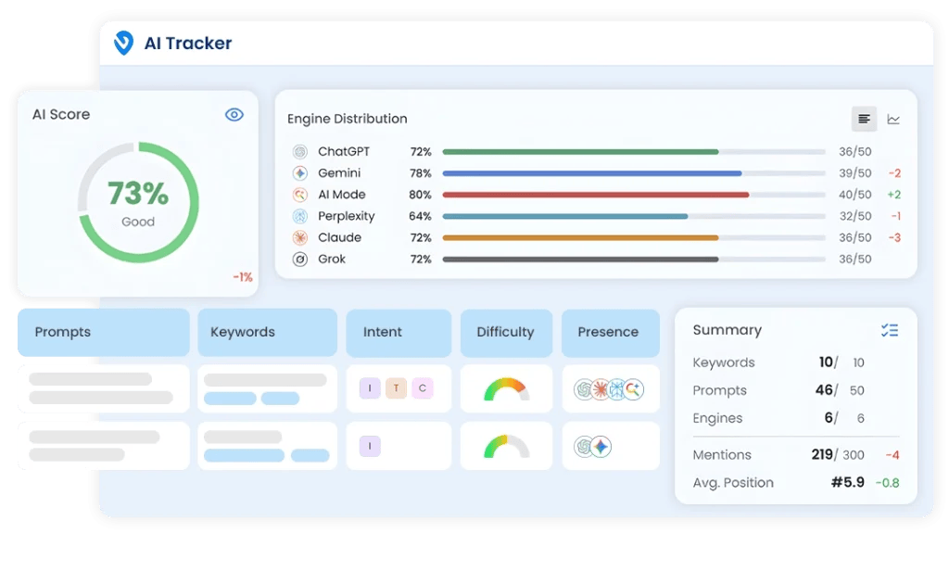Click the Avg. Position #5.9 value

pos(847,482)
